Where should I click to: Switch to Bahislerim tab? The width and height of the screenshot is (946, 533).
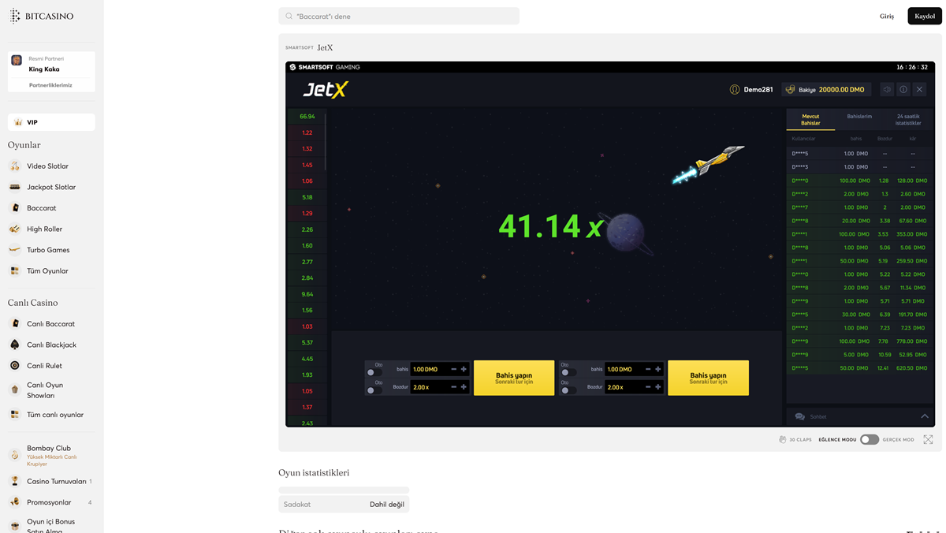pyautogui.click(x=859, y=117)
